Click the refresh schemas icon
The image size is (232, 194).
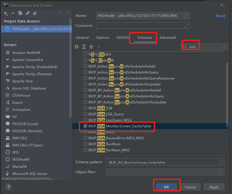pos(76,47)
